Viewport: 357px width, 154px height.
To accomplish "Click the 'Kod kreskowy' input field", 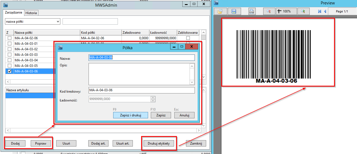I will click(142, 90).
